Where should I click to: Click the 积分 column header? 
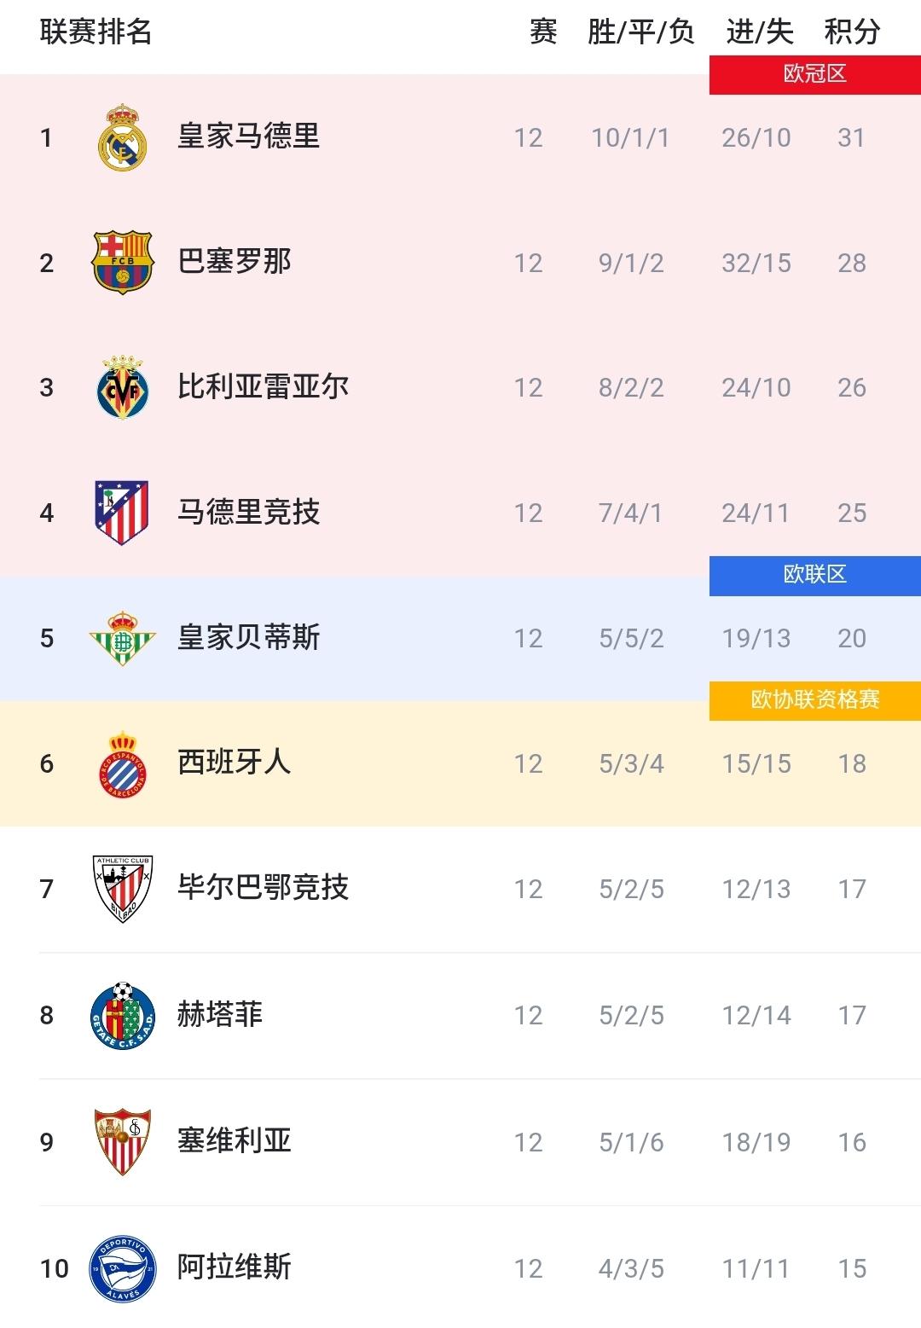[852, 32]
